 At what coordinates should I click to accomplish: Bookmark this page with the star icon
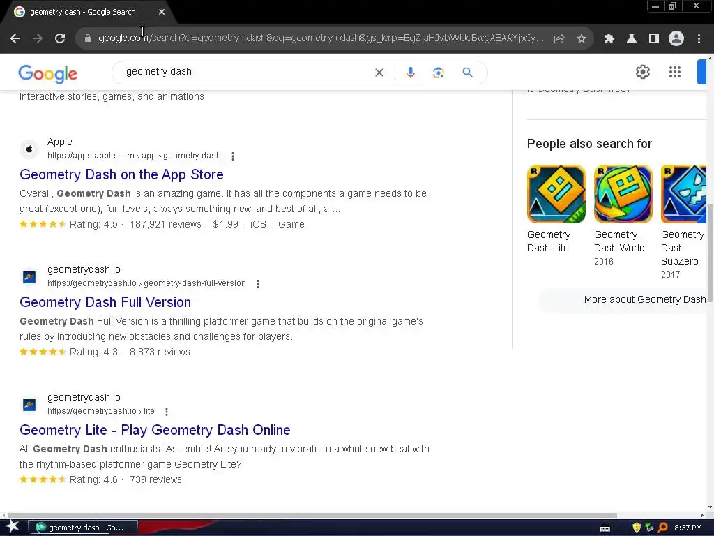point(582,39)
